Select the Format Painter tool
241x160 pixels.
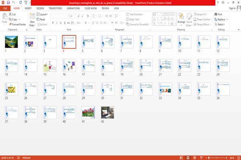pyautogui.click(x=17, y=24)
